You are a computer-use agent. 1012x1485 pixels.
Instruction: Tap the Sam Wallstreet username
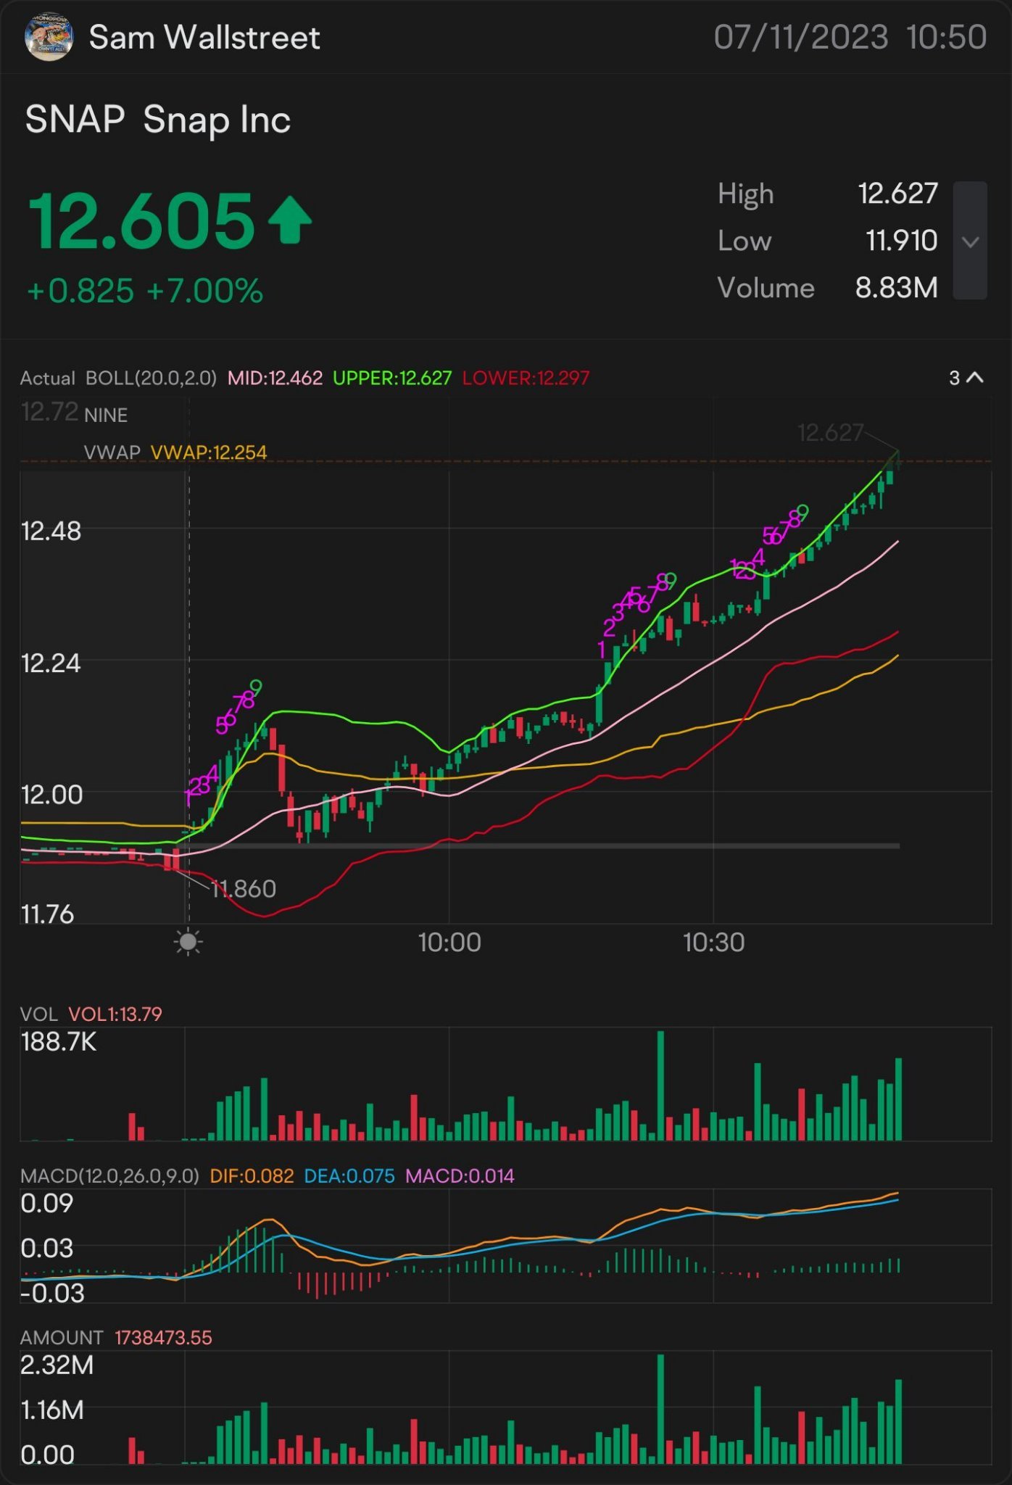click(x=204, y=38)
